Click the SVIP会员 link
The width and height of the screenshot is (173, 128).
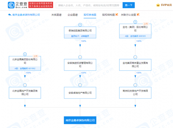point(166,5)
